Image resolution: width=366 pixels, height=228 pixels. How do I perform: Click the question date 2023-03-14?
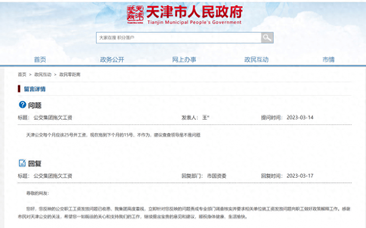pyautogui.click(x=300, y=118)
